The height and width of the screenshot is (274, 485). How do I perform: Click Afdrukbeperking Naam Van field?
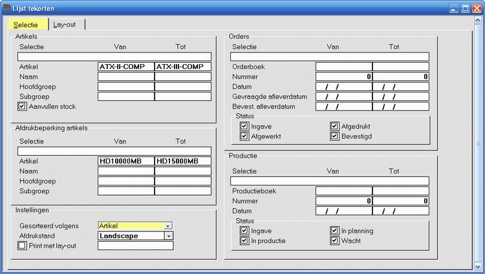[x=126, y=171]
